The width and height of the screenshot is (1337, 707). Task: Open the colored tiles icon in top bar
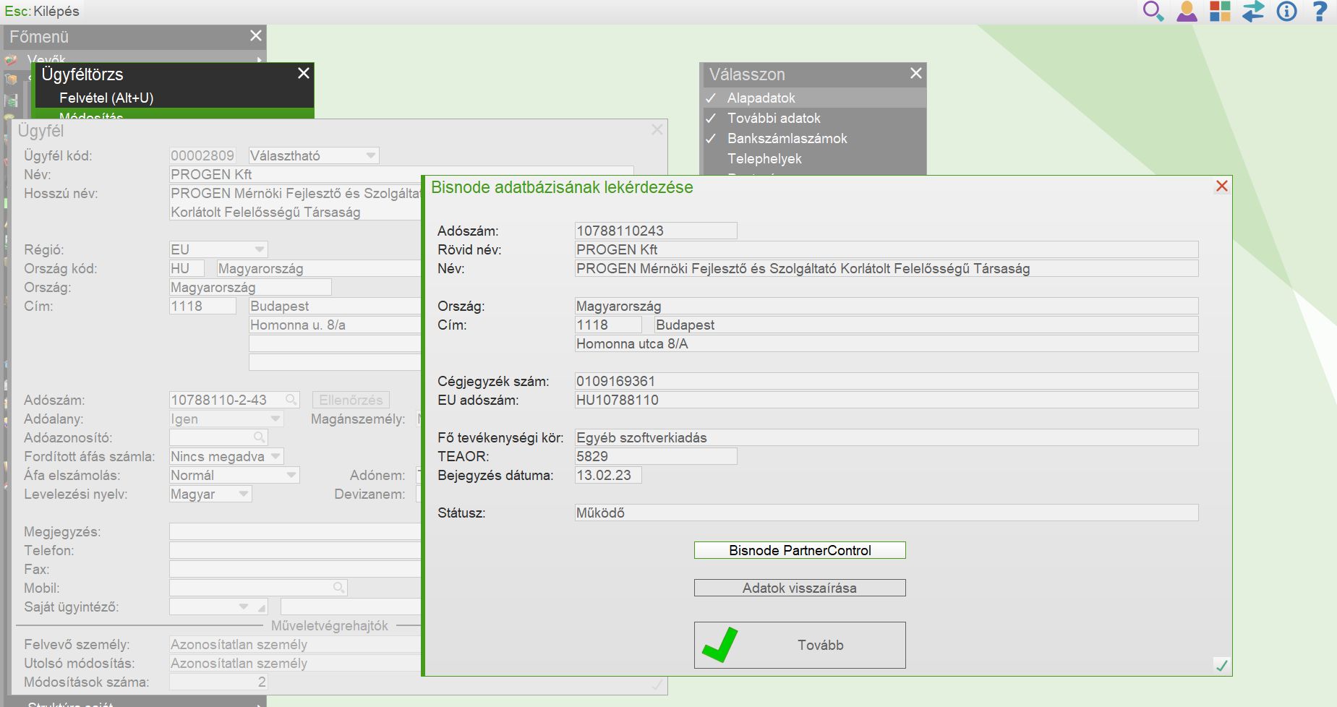coord(1220,12)
